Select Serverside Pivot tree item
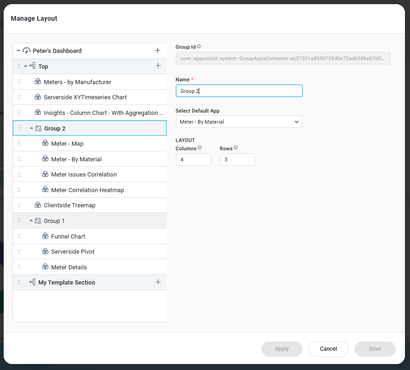 pyautogui.click(x=73, y=252)
